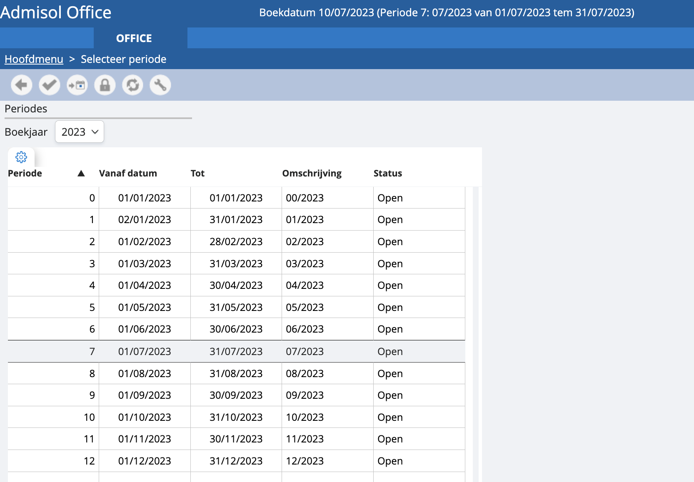Click the refresh icon in toolbar
Viewport: 694px width, 482px height.
click(133, 85)
